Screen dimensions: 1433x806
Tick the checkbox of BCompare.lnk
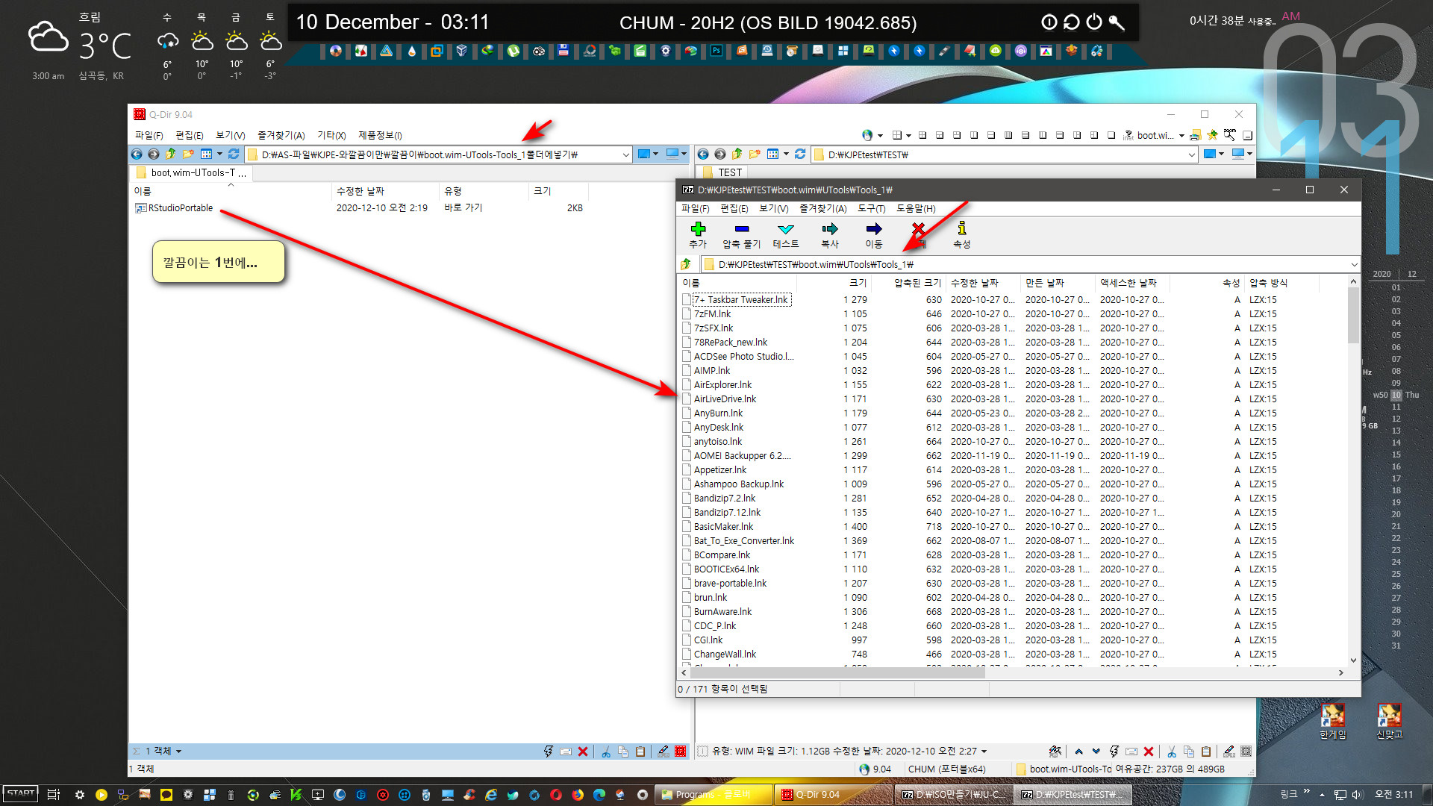tap(687, 555)
